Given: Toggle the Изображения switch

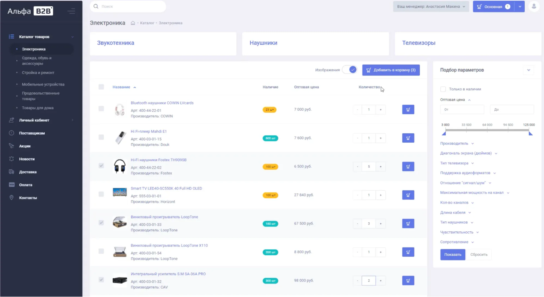Looking at the screenshot, I should click(x=350, y=70).
